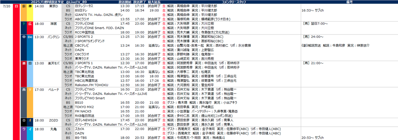The height and width of the screenshot is (140, 398).
Task: Select the 放送終了 column header
Action: pos(139,2)
